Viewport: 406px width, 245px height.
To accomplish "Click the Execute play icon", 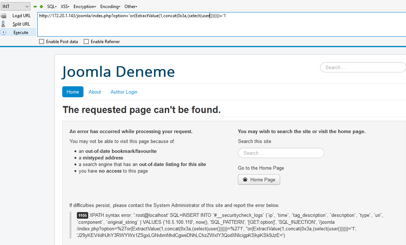I will (3, 32).
